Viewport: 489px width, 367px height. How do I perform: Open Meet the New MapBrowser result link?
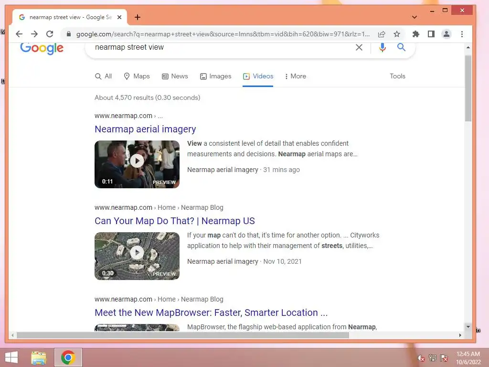click(x=211, y=313)
